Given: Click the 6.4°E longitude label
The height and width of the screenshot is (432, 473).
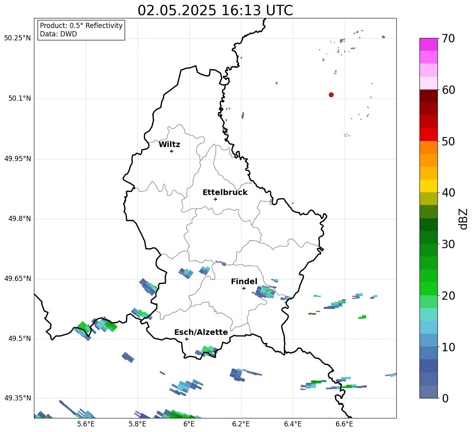Looking at the screenshot, I should click(x=292, y=424).
